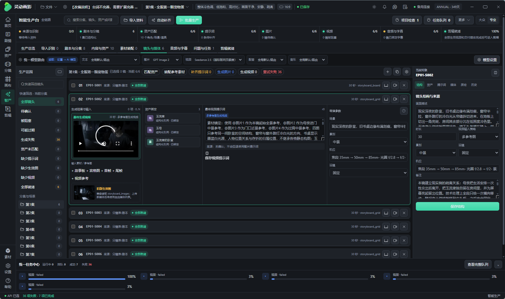Expand the 更多 dropdown button
The width and height of the screenshot is (505, 299).
coord(464,20)
